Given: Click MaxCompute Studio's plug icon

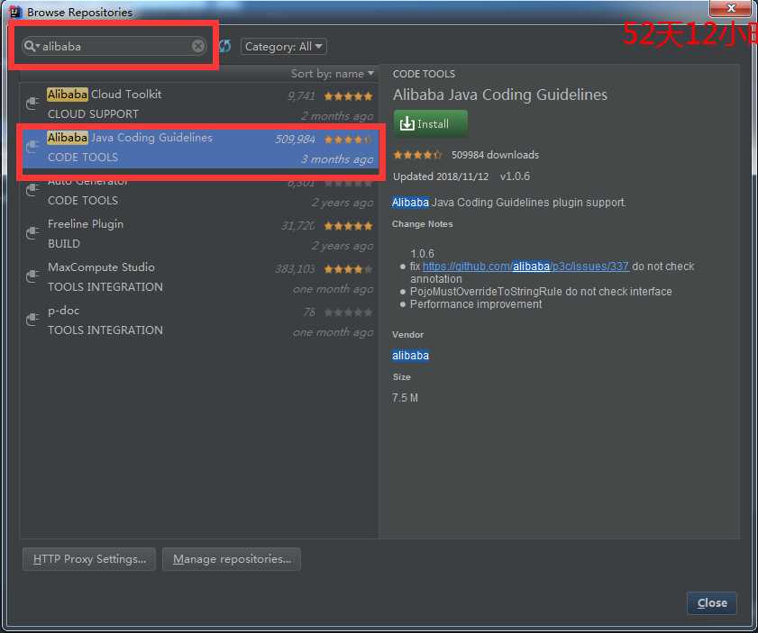Looking at the screenshot, I should [x=32, y=276].
